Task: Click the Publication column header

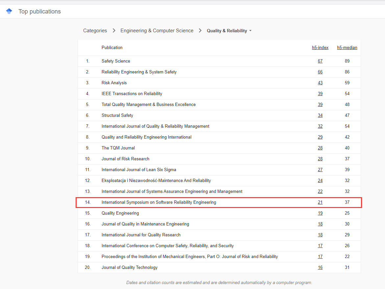Action: 112,48
